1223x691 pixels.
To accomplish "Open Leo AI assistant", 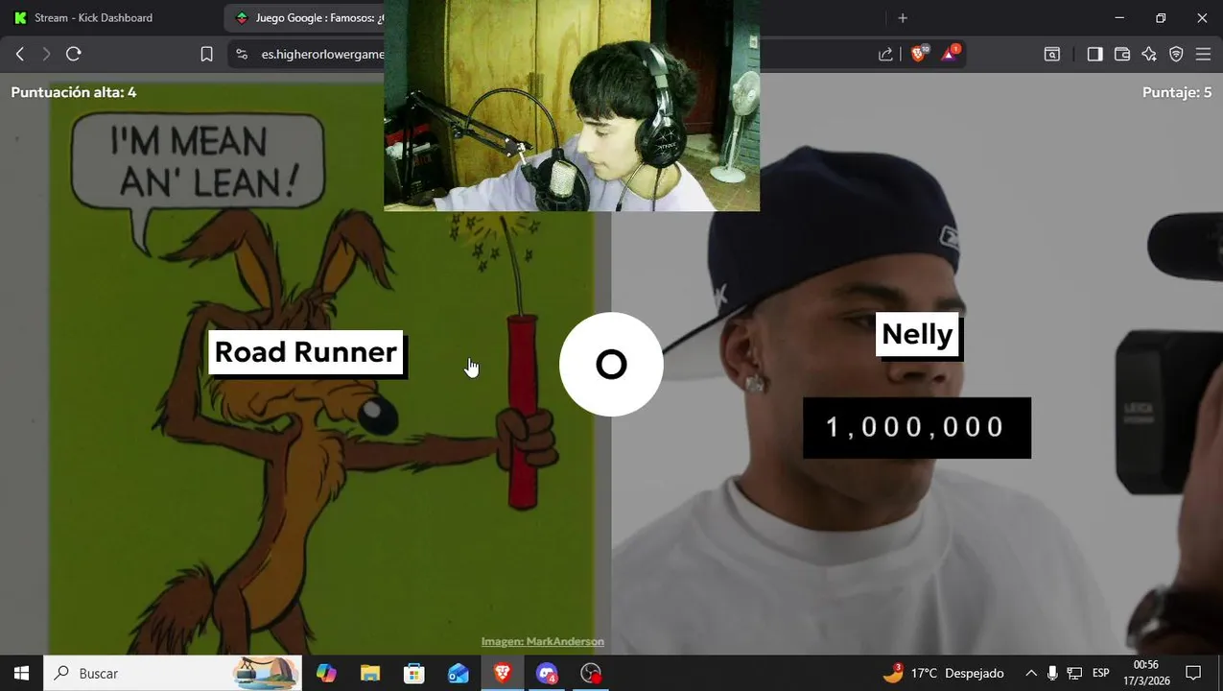I will click(x=1149, y=55).
